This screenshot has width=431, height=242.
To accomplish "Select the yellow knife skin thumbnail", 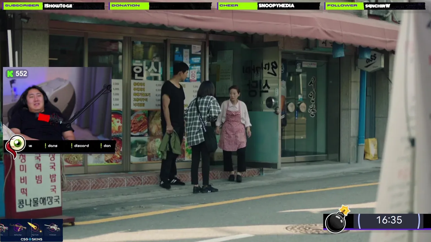I will [35, 227].
